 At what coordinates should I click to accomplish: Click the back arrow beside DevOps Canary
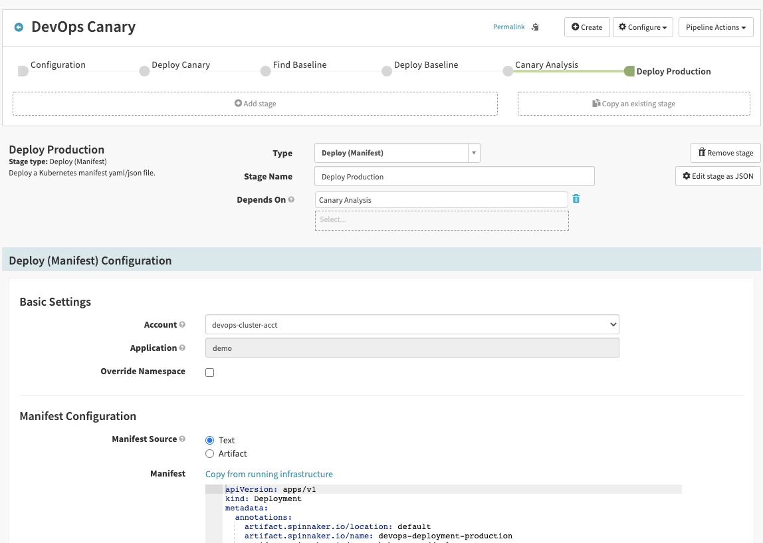(19, 27)
